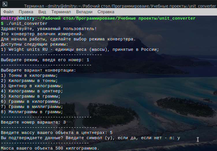Click option '8) Миллиграммы в граммы;'
Screen dimensions: 217x151
pos(32,112)
